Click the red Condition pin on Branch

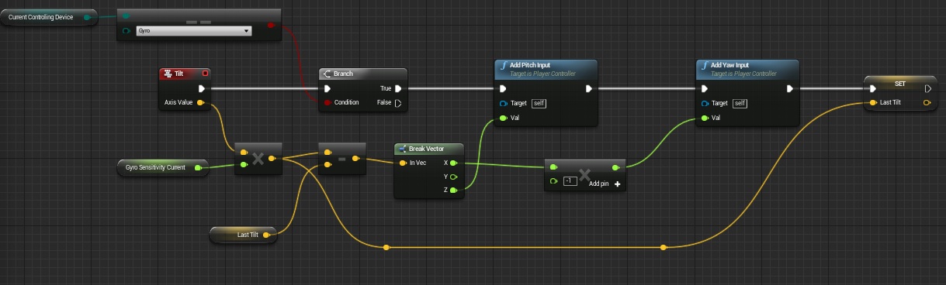(x=327, y=103)
